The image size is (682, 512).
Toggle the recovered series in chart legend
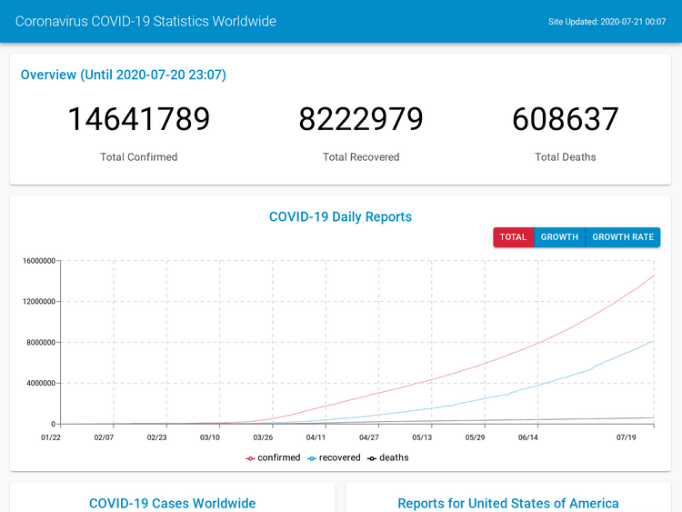pyautogui.click(x=334, y=457)
